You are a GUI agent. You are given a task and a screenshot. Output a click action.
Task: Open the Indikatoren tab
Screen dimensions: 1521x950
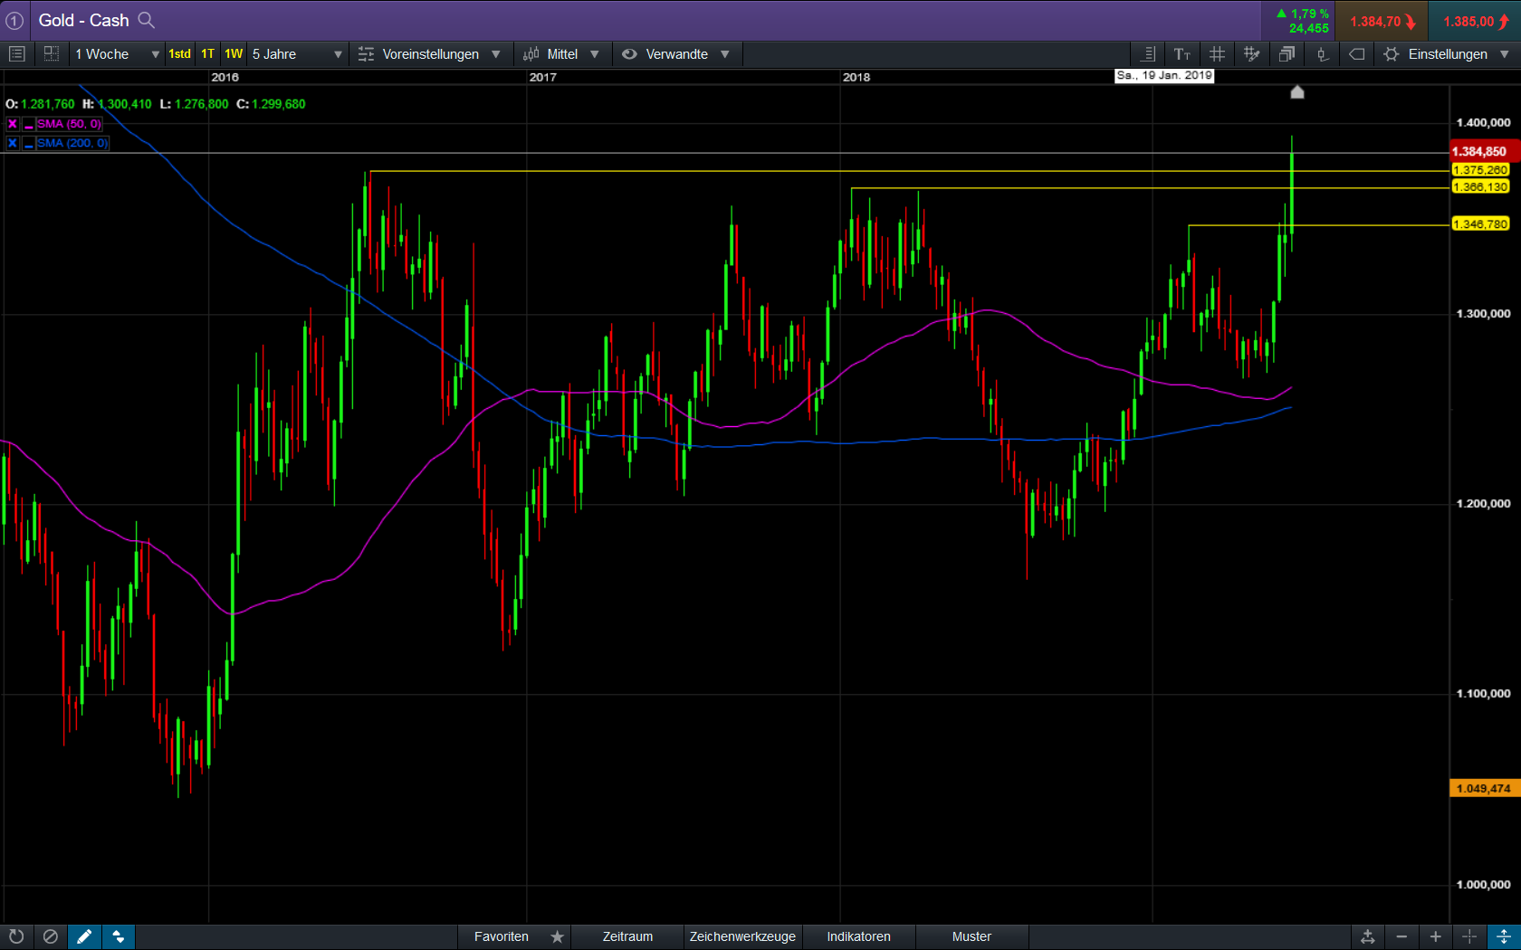click(858, 936)
